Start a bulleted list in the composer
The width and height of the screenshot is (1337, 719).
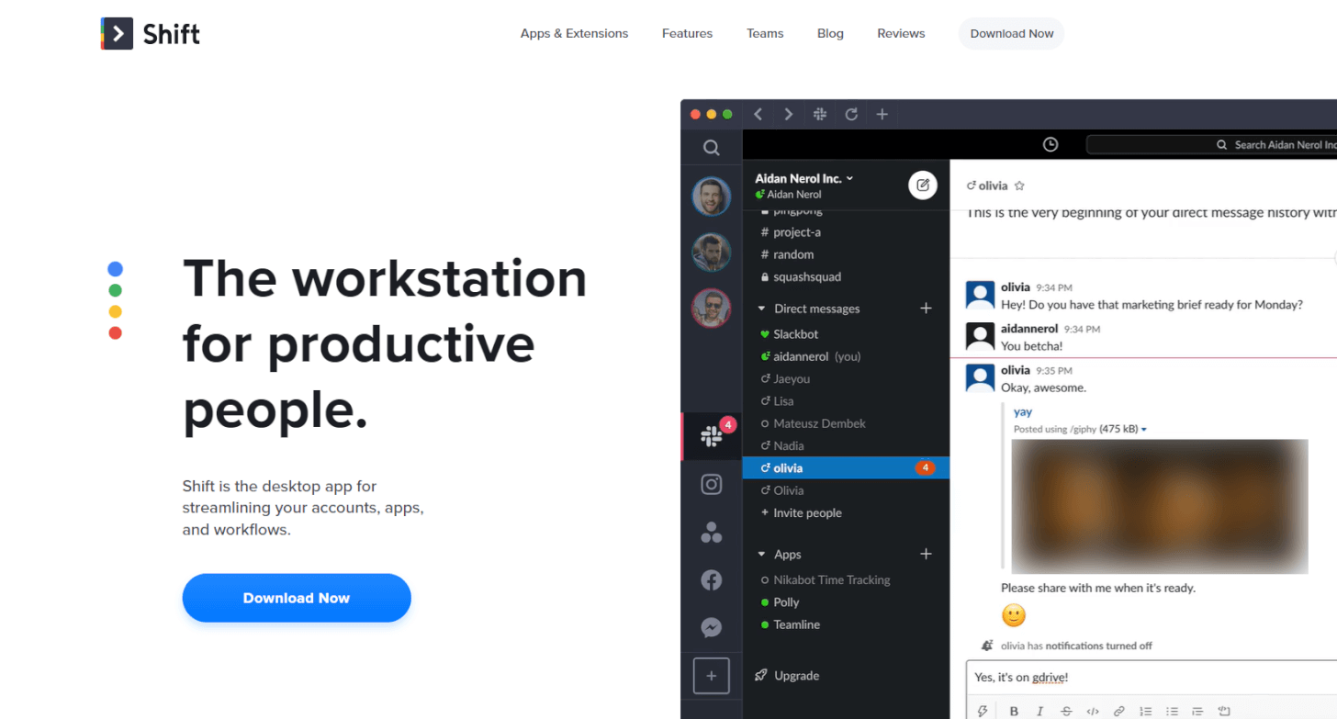click(x=1173, y=711)
